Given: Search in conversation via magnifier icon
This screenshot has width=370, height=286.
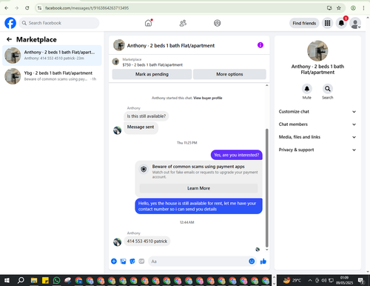Looking at the screenshot, I should (x=328, y=89).
